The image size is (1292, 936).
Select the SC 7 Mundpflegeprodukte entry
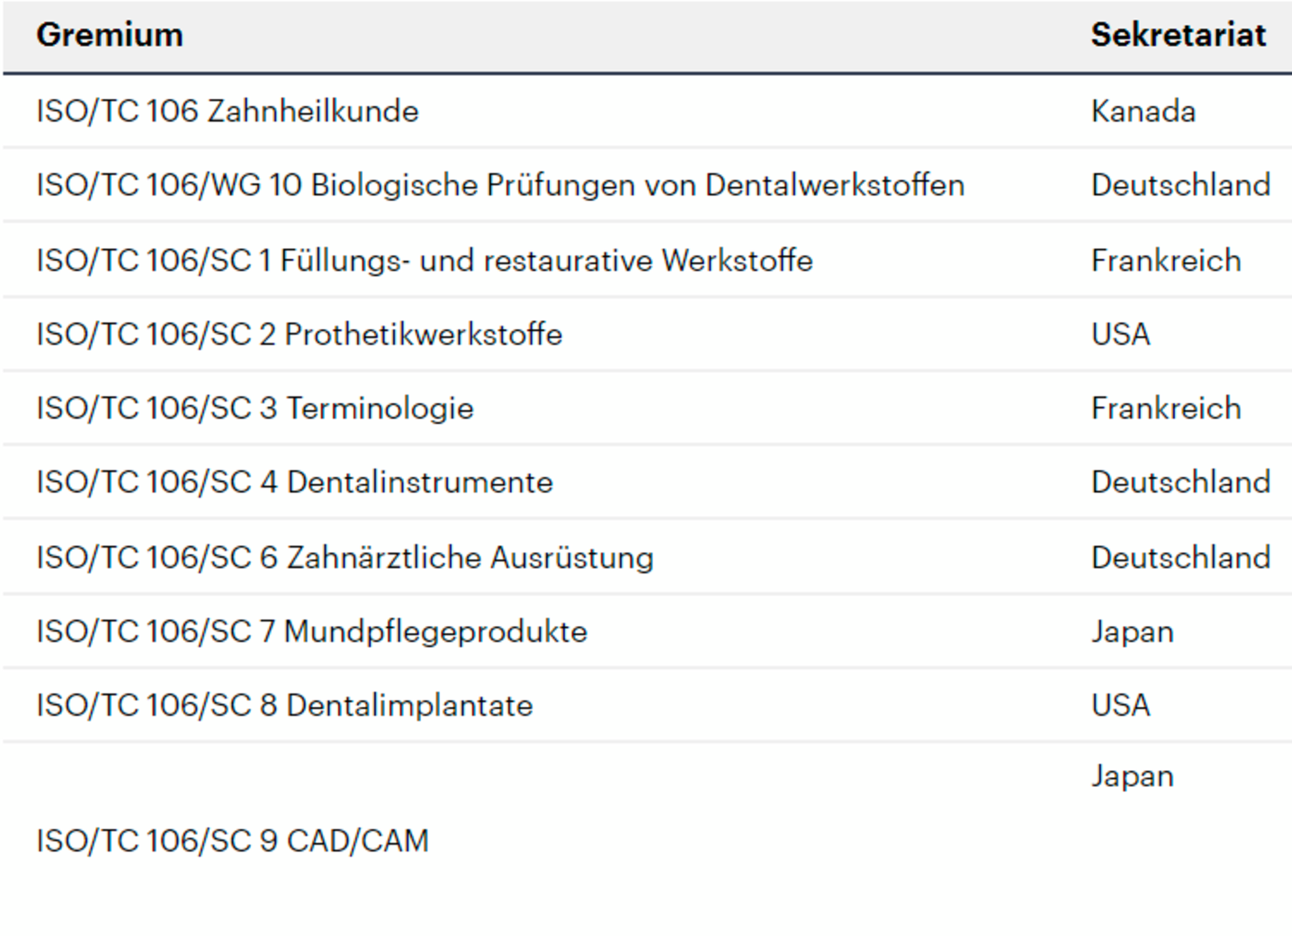pos(311,631)
